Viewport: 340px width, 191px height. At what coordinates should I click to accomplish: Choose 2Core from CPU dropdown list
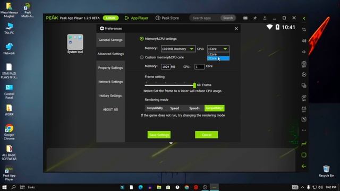tap(218, 58)
